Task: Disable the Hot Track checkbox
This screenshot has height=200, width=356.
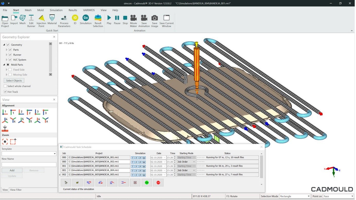Action: click(x=5, y=92)
